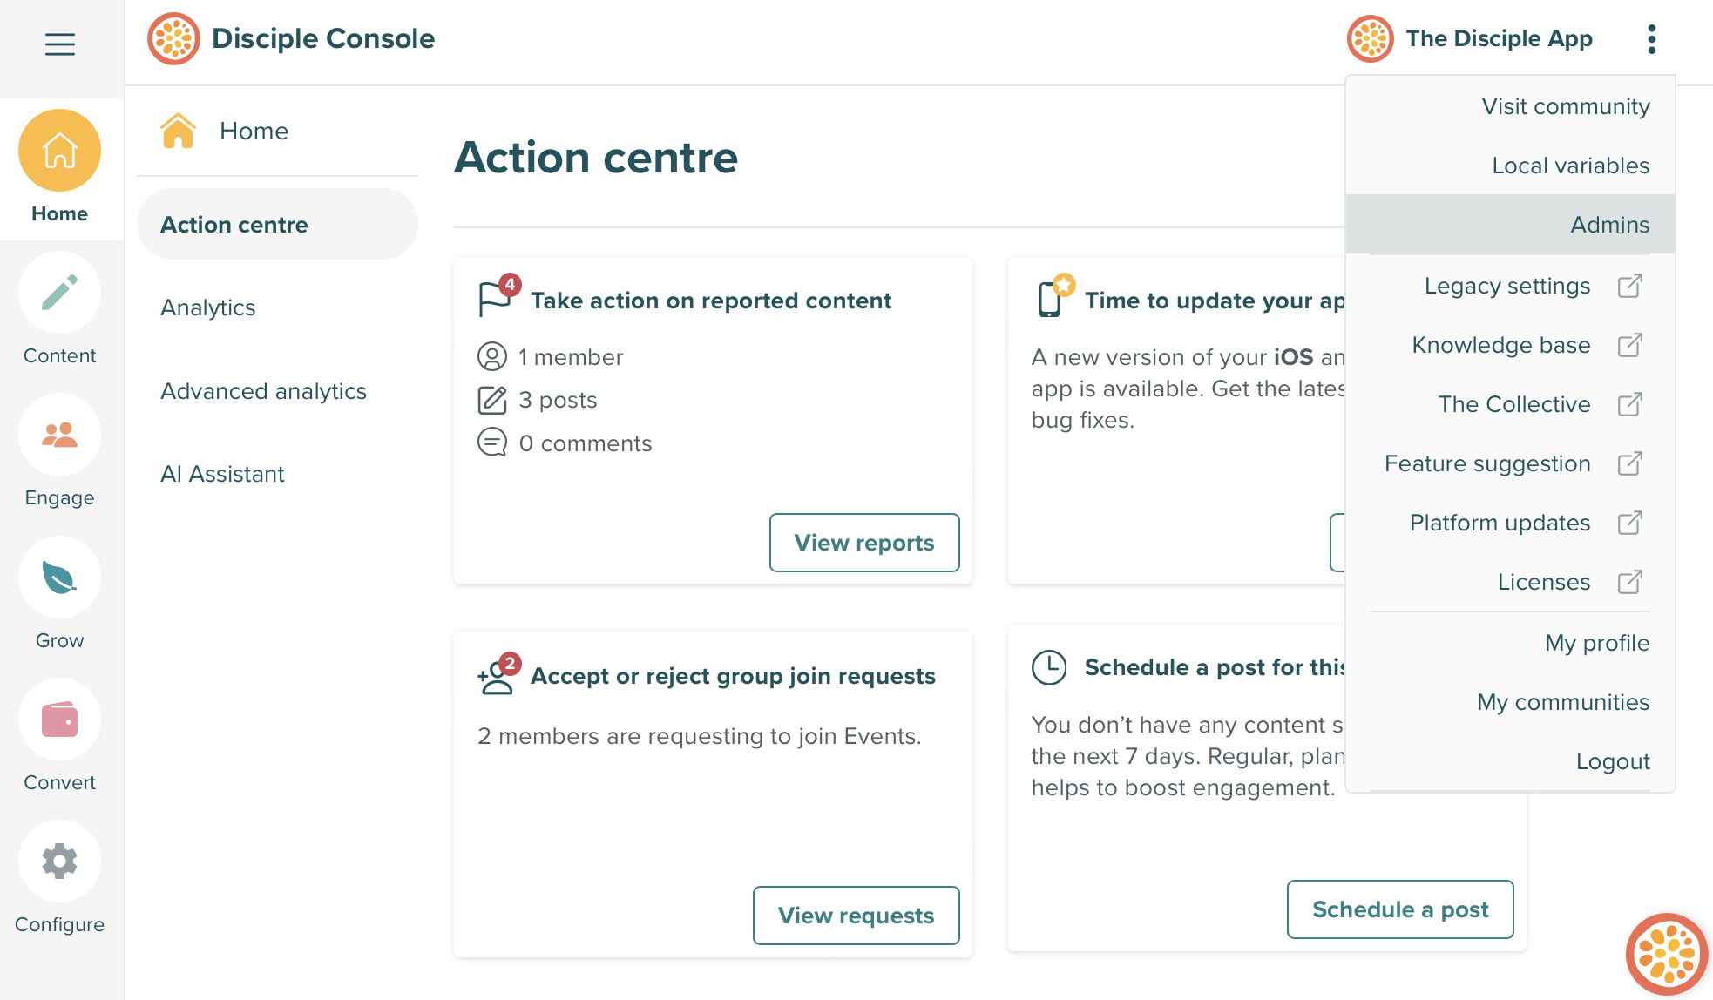Select Admins from the menu
Image resolution: width=1713 pixels, height=1000 pixels.
[1608, 224]
